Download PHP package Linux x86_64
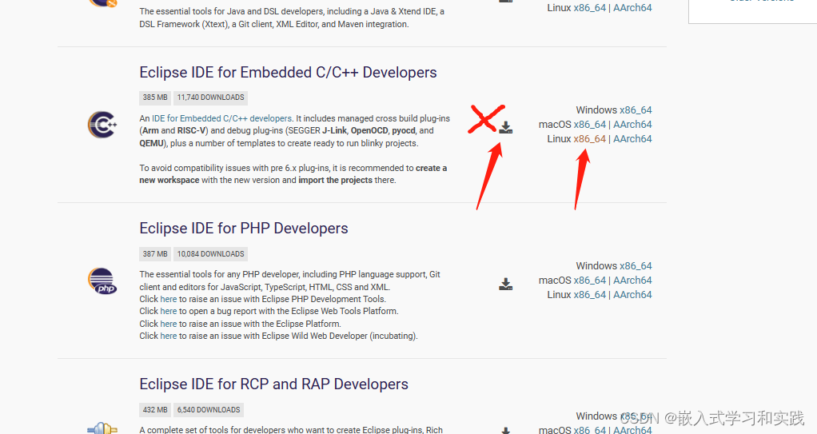Image resolution: width=817 pixels, height=434 pixels. 590,295
